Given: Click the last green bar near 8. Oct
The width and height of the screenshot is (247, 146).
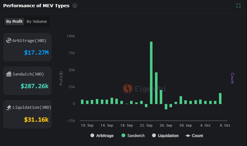Looking at the screenshot, I should point(220,98).
